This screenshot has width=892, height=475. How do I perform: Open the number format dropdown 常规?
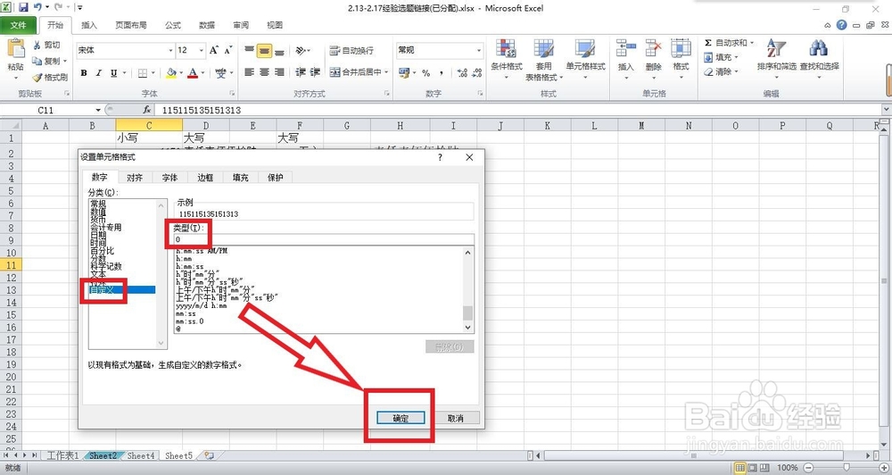[478, 50]
